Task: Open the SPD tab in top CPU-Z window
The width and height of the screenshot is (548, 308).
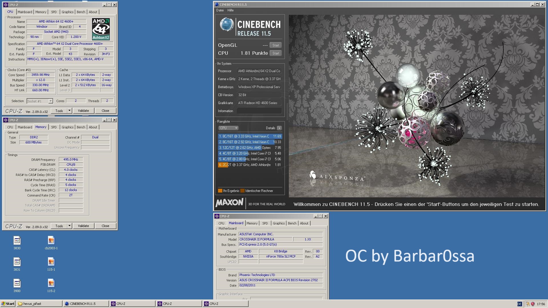Action: (54, 12)
